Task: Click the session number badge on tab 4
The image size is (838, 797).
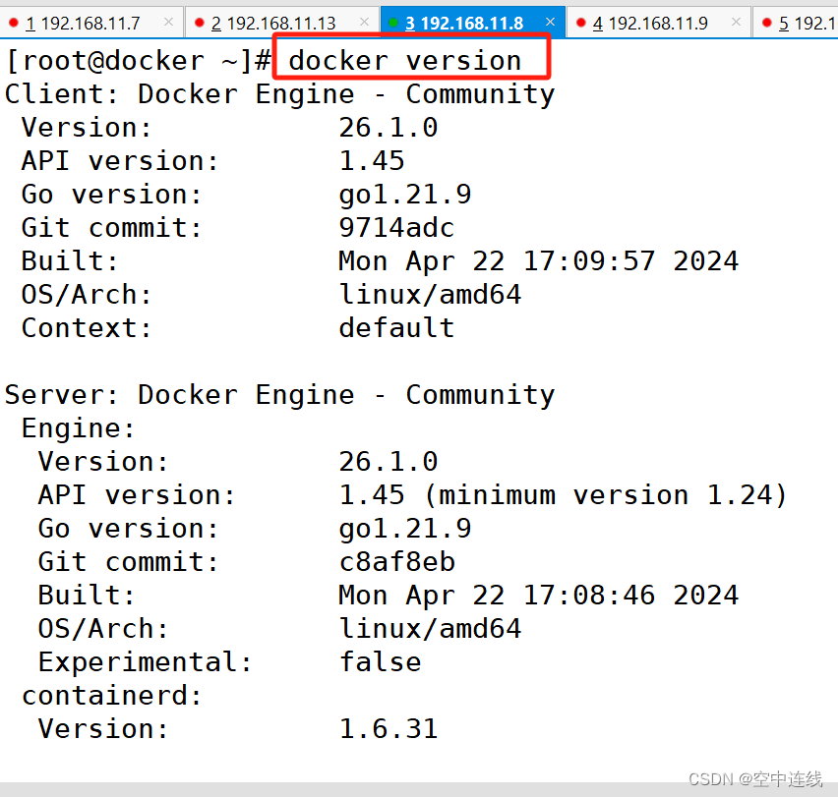Action: (x=599, y=22)
